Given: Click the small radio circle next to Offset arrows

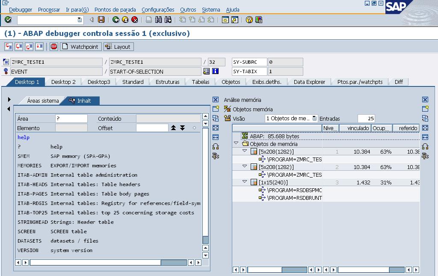Looking at the screenshot, I should click(195, 128).
